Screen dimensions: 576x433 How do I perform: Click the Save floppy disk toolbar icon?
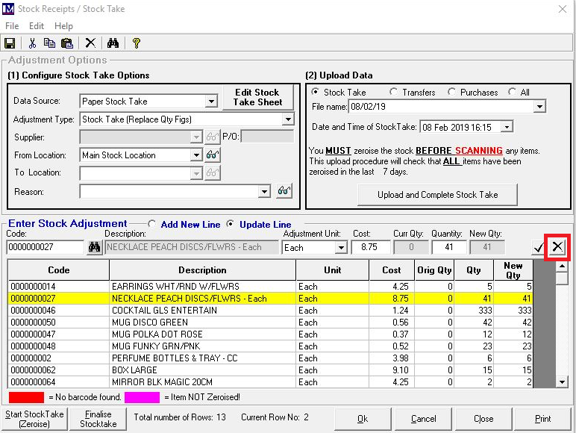10,43
